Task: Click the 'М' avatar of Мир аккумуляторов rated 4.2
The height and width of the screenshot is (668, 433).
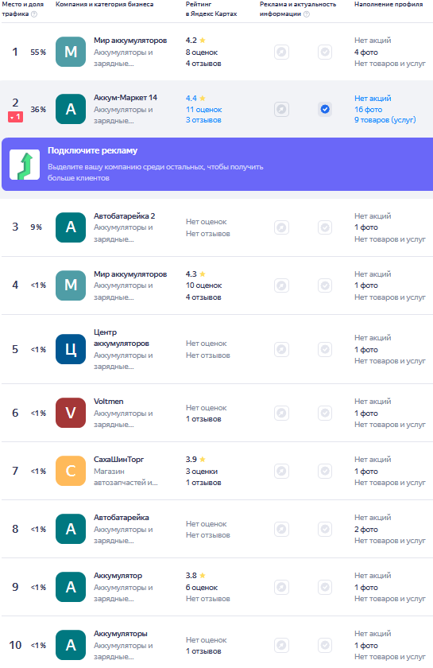Action: [71, 52]
